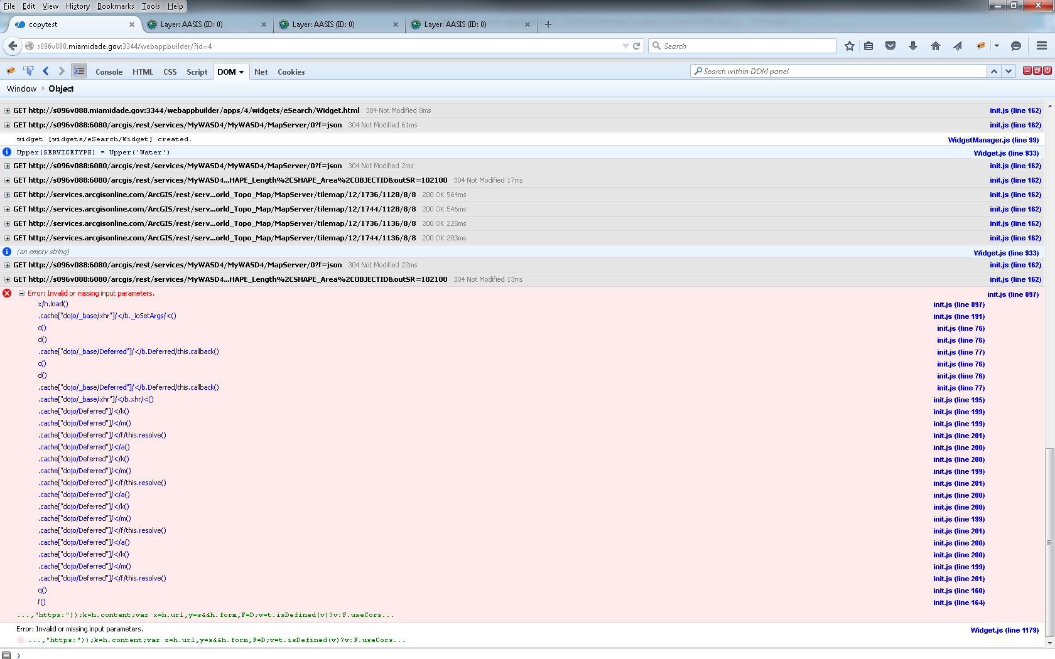1055x659 pixels.
Task: Open the Tools menu
Action: click(151, 6)
